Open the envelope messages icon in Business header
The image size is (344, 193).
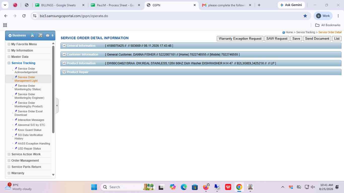click(x=48, y=35)
